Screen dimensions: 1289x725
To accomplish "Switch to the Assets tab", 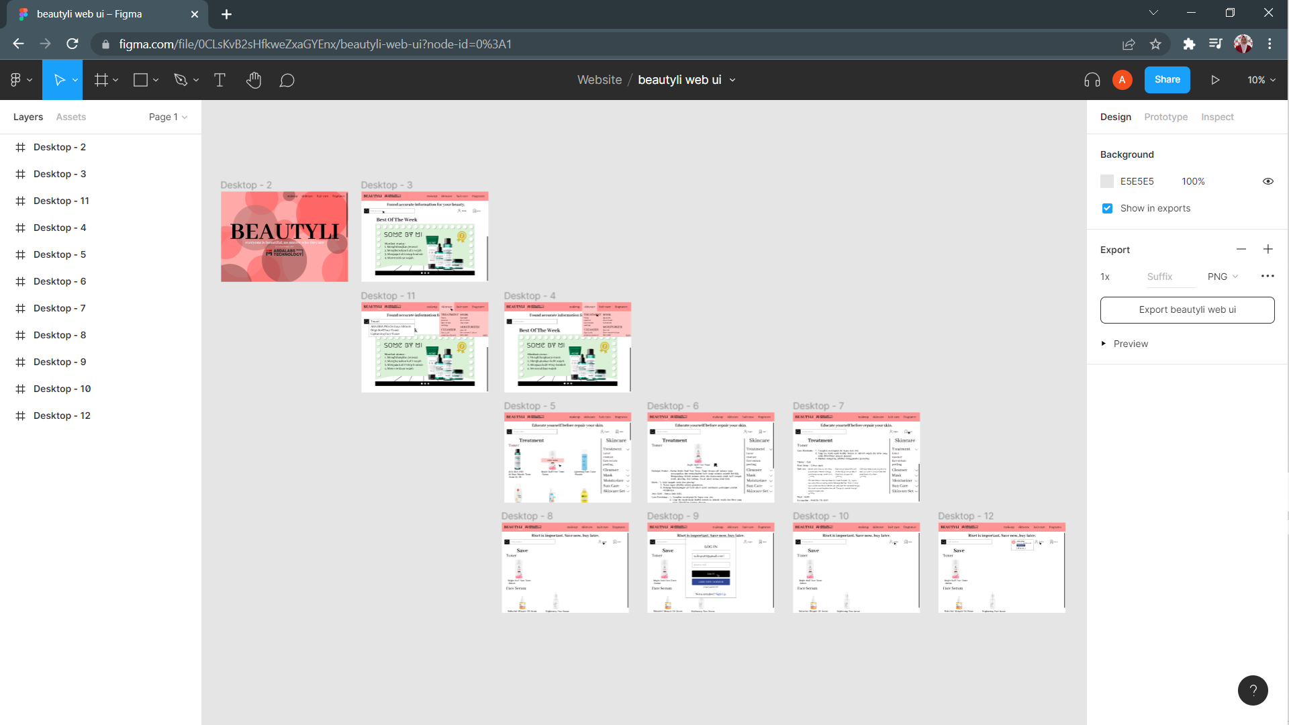I will point(70,117).
